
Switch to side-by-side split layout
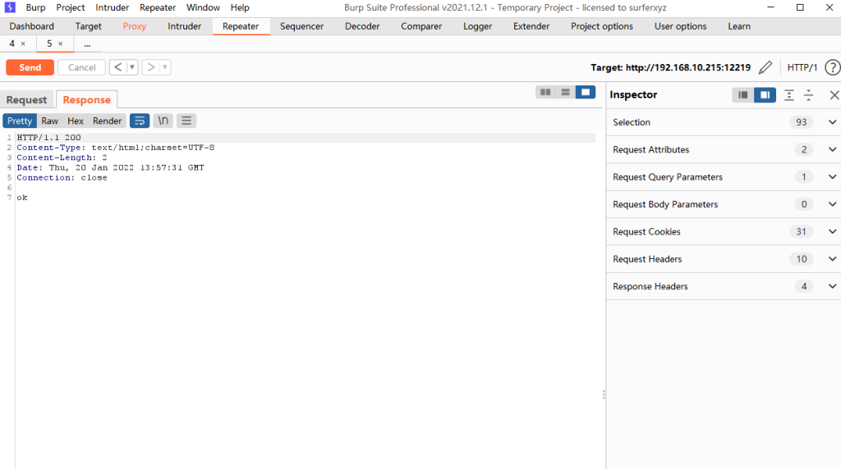tap(545, 92)
